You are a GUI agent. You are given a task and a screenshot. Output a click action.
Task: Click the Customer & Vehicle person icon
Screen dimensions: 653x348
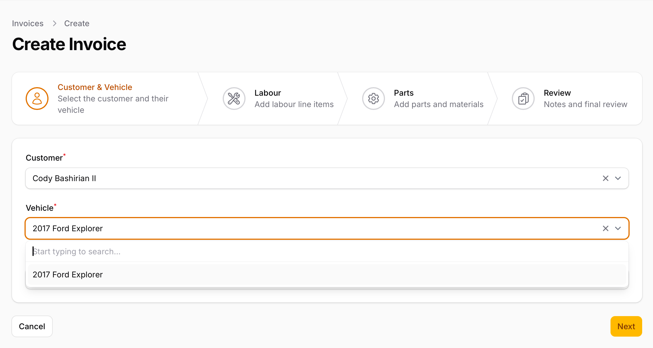point(37,99)
